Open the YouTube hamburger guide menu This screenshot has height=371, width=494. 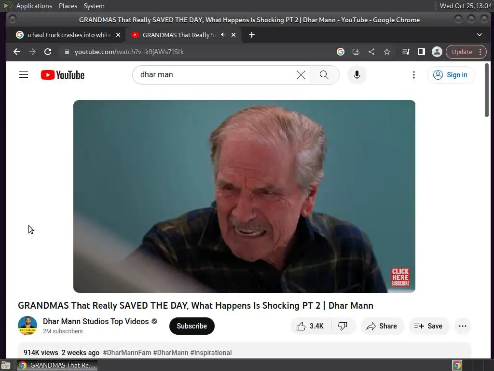click(x=24, y=75)
